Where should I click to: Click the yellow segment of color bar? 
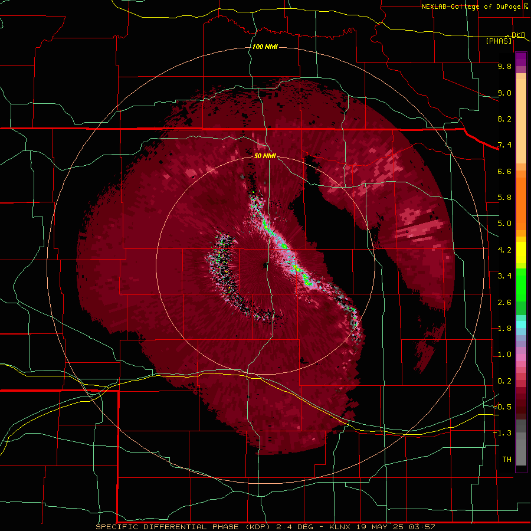tap(521, 253)
